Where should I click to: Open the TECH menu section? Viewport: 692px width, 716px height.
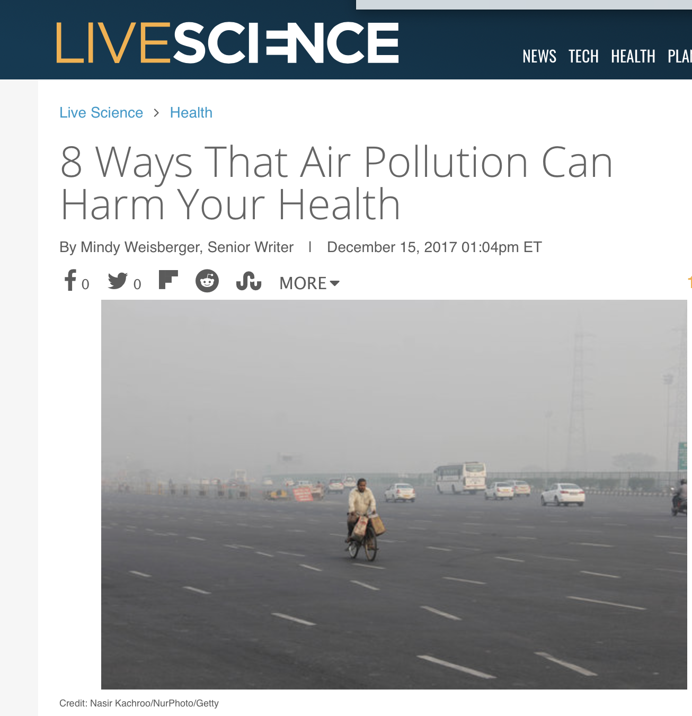tap(583, 56)
